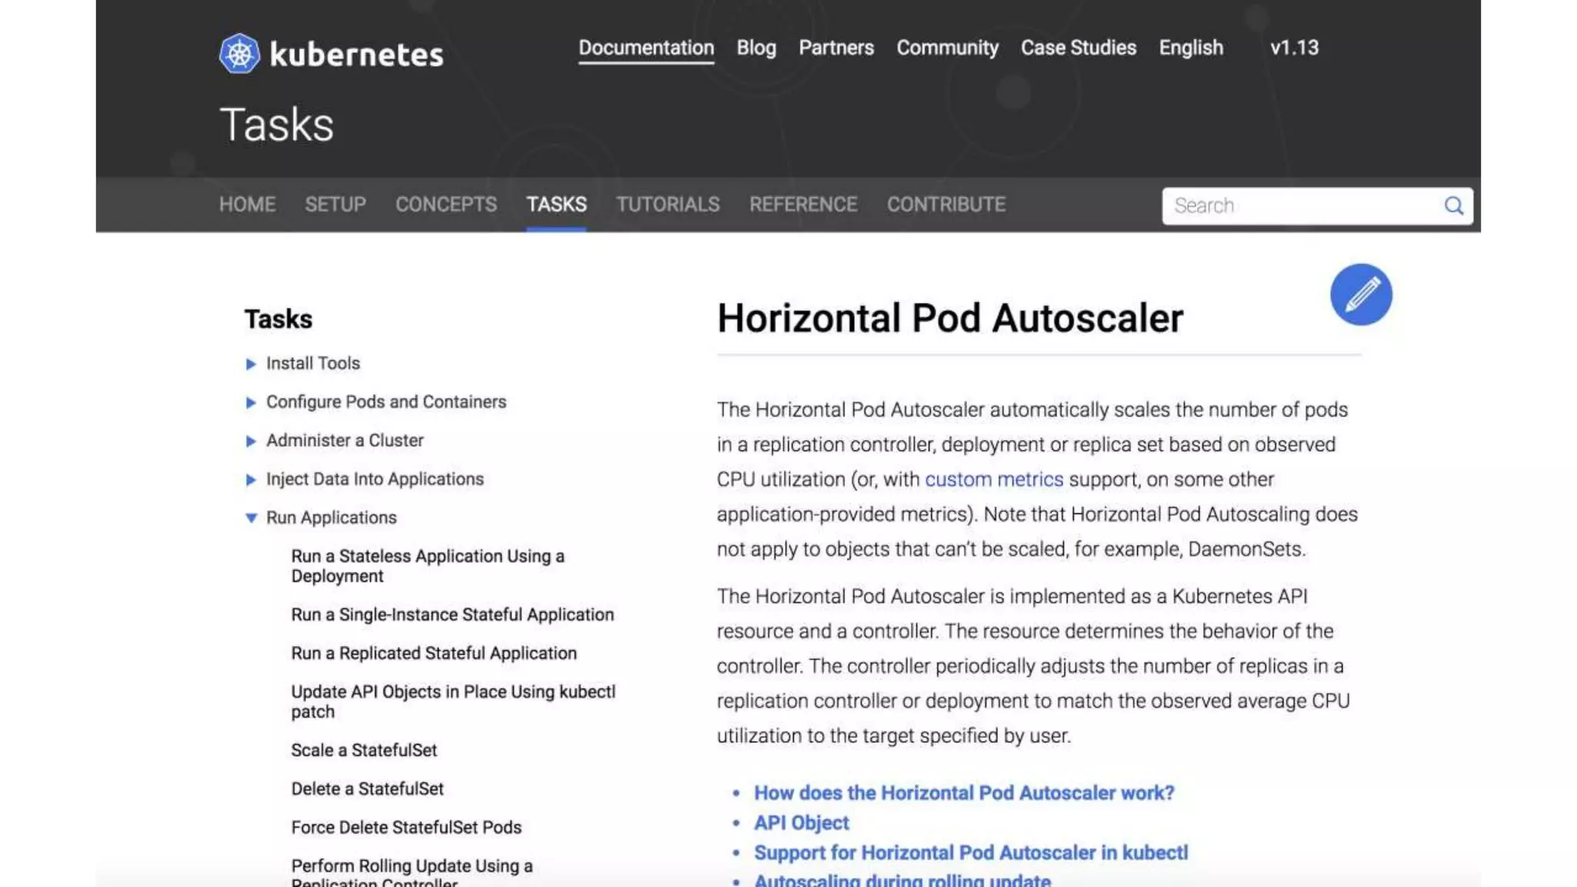Image resolution: width=1577 pixels, height=887 pixels.
Task: Select Run a Replicated Stateful Application
Action: [434, 654]
